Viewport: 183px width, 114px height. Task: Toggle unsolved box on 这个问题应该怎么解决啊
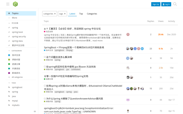tap(45, 57)
